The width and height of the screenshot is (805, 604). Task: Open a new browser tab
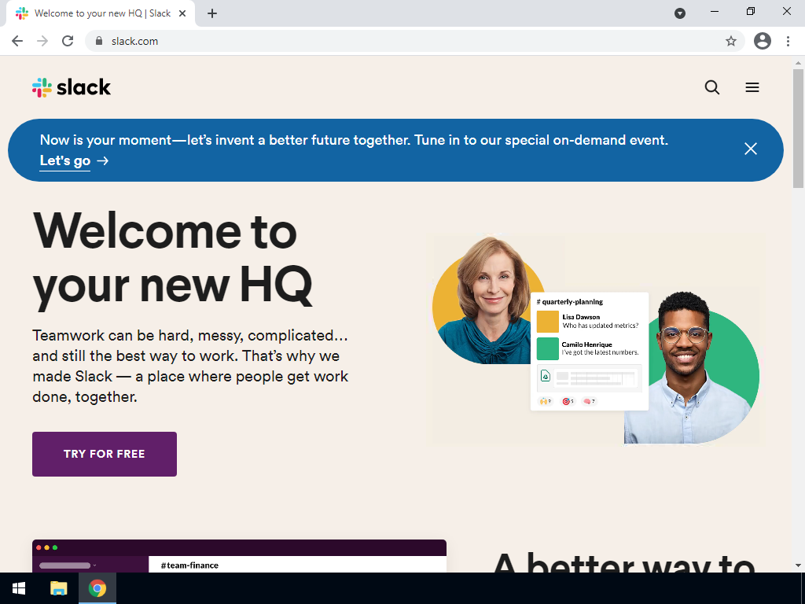212,13
